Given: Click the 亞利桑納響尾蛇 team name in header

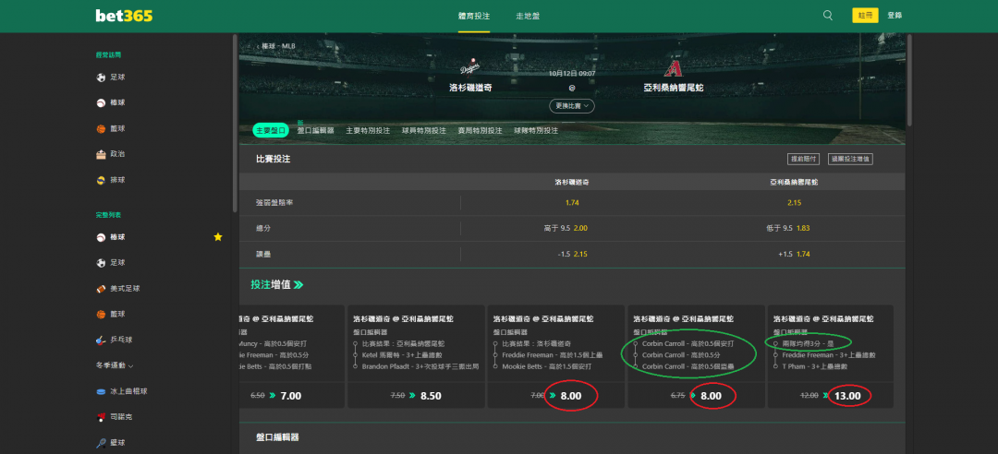Looking at the screenshot, I should [674, 88].
